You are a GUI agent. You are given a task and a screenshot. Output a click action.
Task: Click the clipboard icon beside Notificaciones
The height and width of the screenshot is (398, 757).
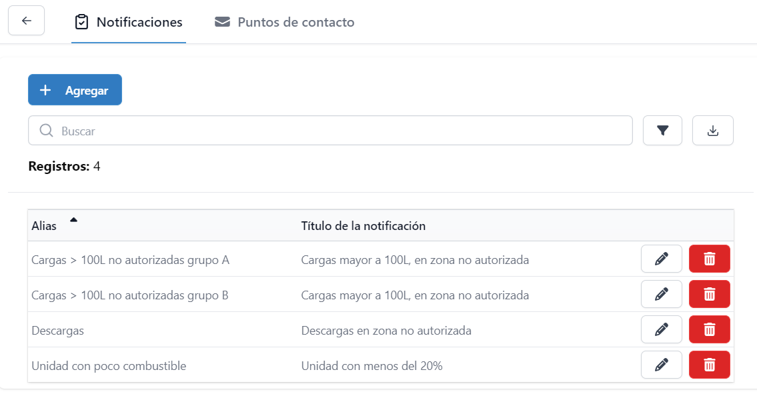tap(81, 21)
